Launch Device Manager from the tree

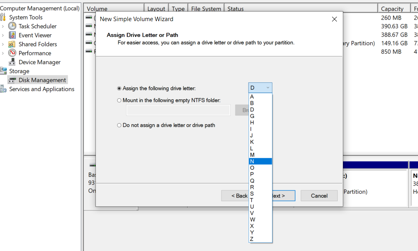click(x=12, y=62)
